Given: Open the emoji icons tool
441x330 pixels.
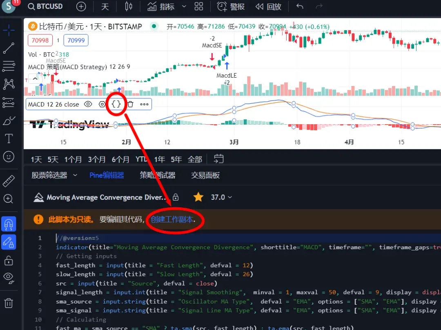Looking at the screenshot, I should tap(9, 156).
